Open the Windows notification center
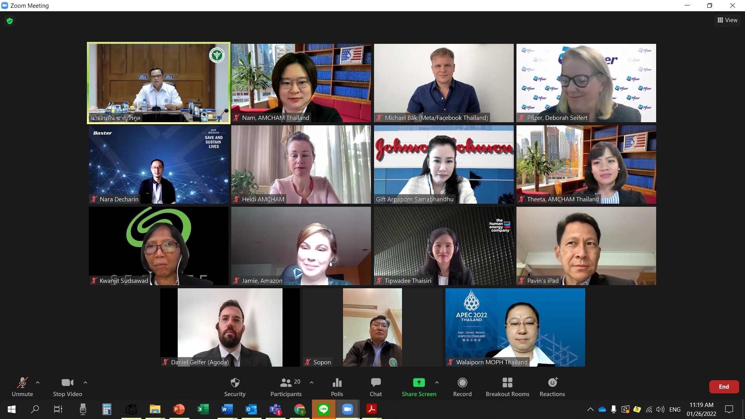 729,409
